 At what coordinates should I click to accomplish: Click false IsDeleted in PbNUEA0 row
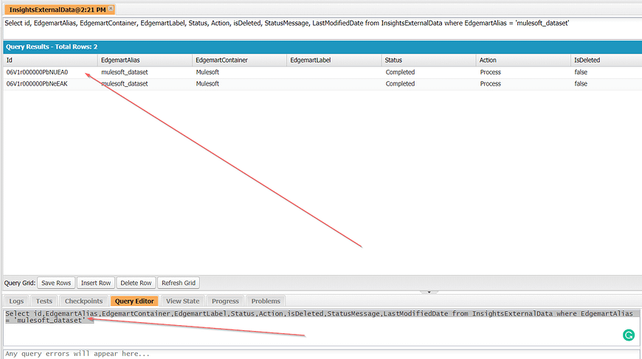coord(581,72)
